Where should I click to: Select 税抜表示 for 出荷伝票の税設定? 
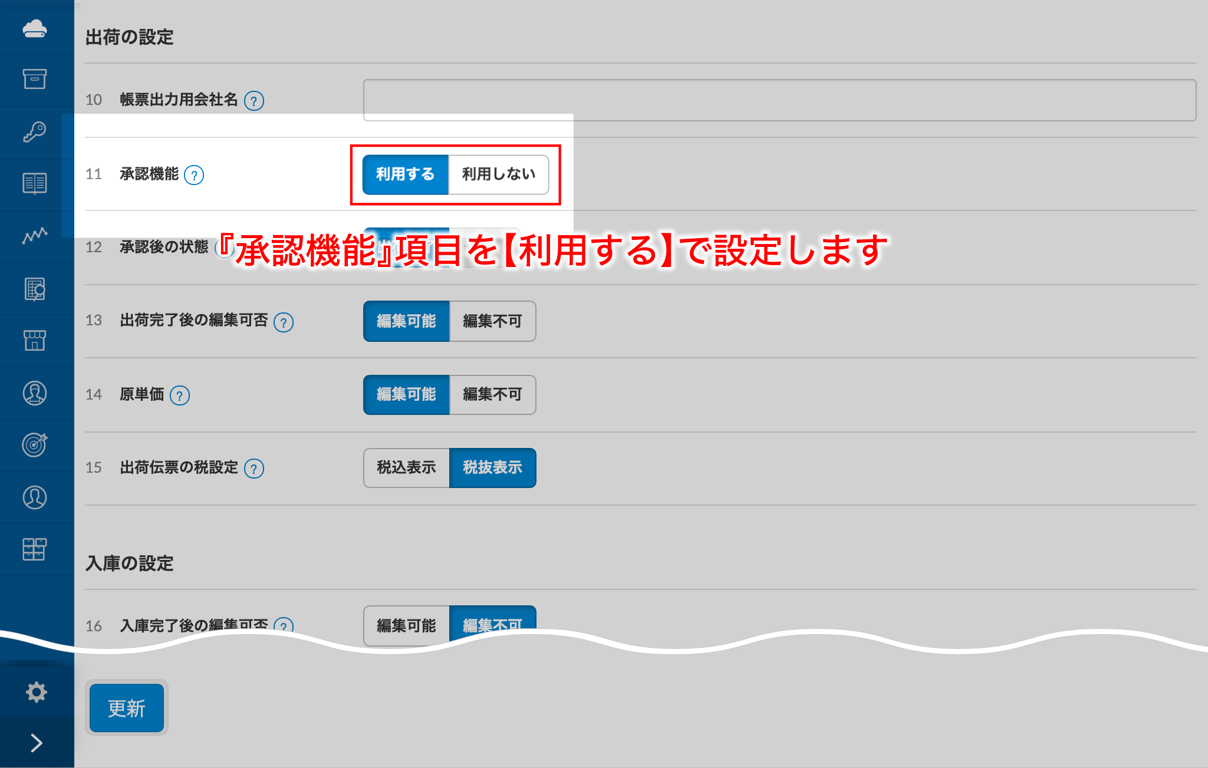pyautogui.click(x=493, y=467)
